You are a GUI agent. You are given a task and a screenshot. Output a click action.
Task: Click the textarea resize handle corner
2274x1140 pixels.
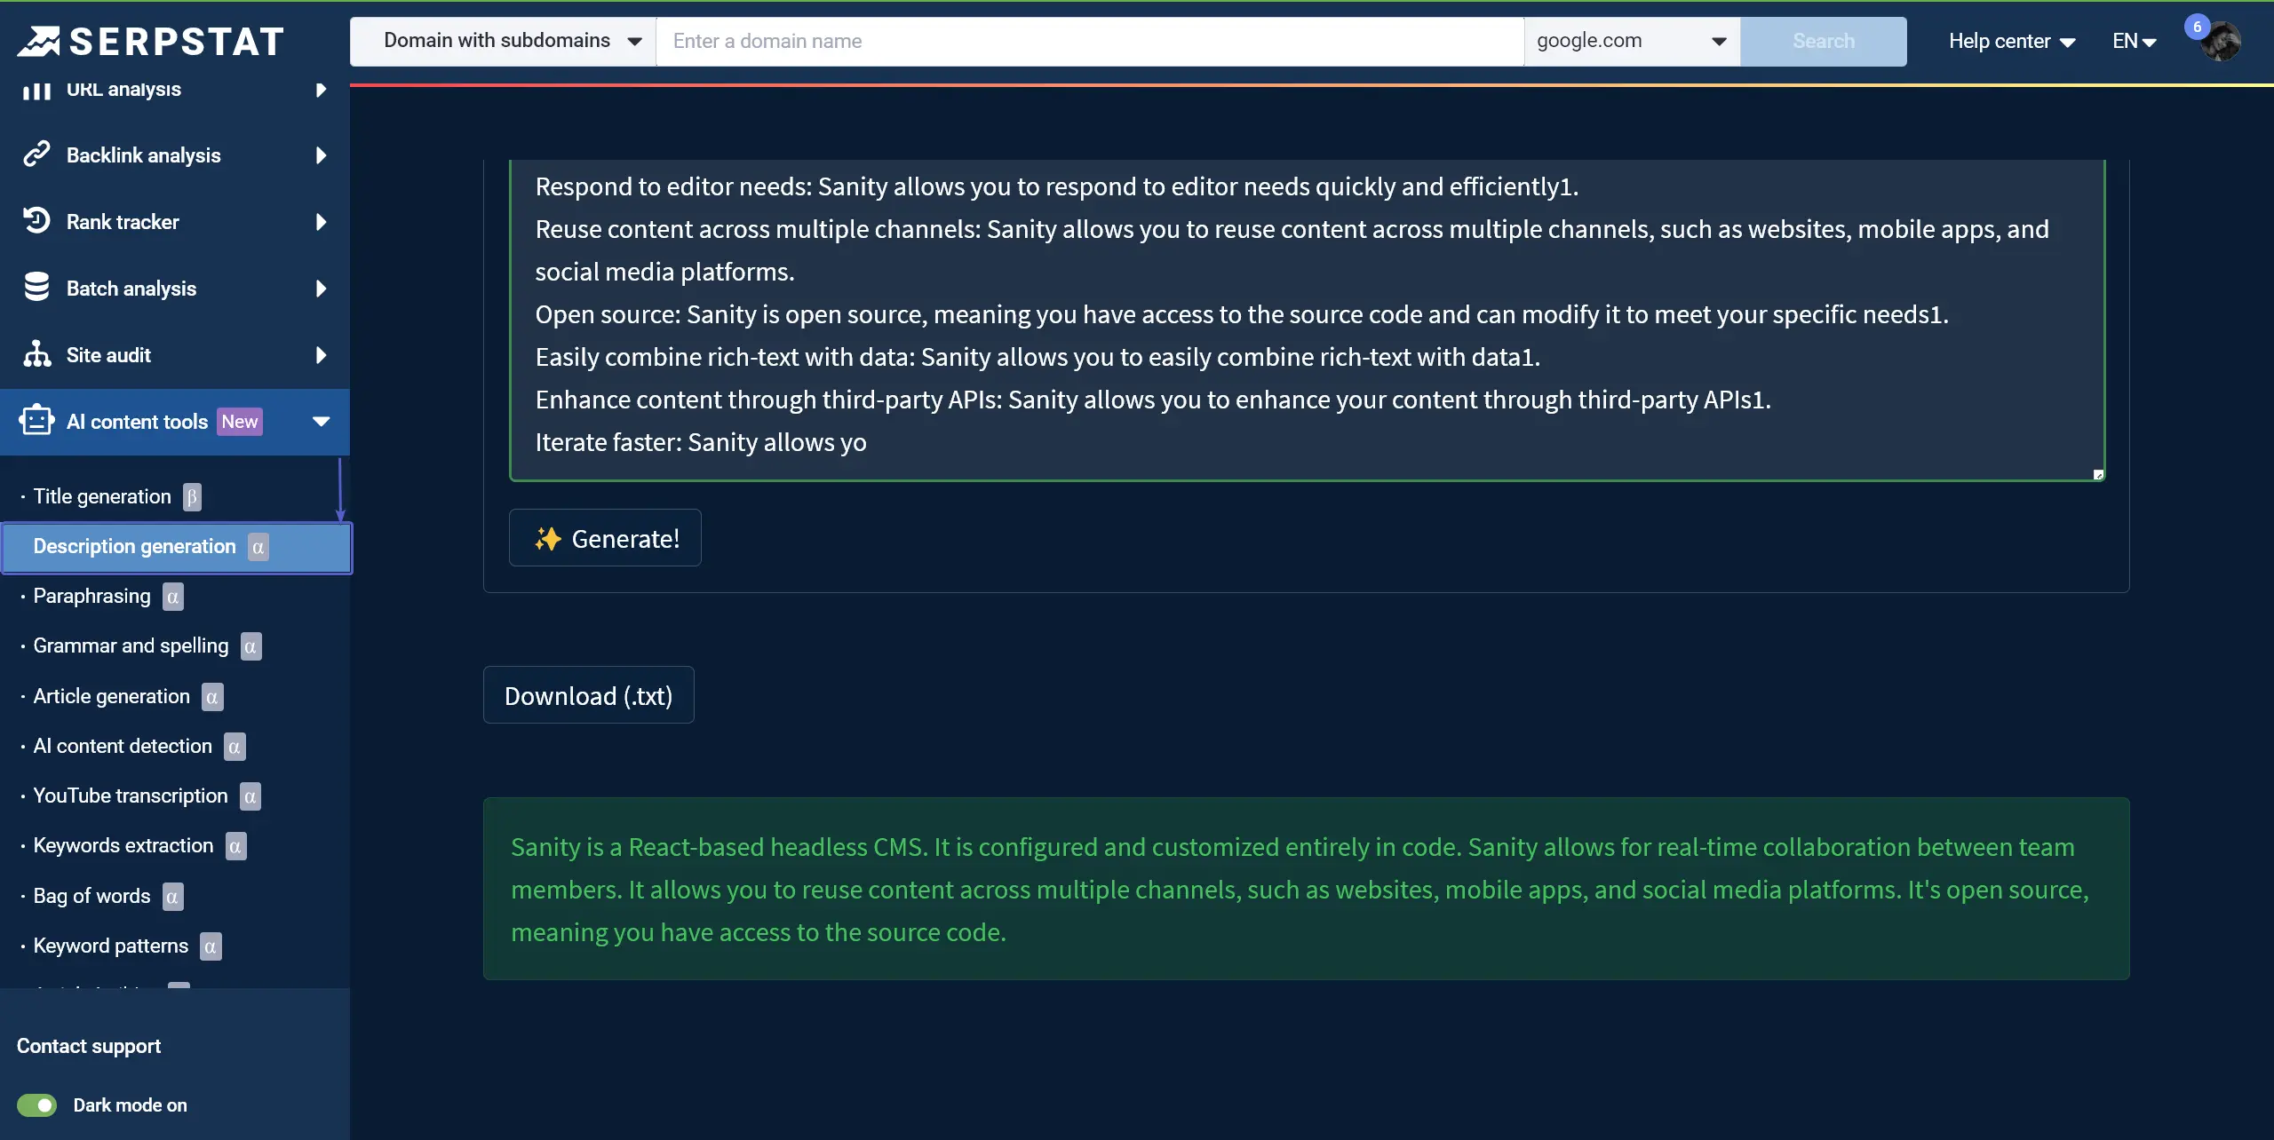pyautogui.click(x=2098, y=474)
